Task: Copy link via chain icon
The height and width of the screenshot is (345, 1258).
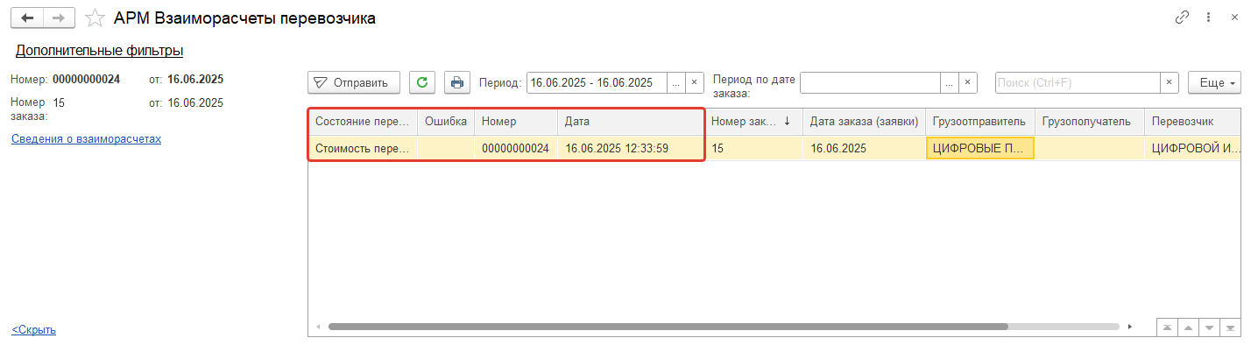Action: pos(1182,18)
